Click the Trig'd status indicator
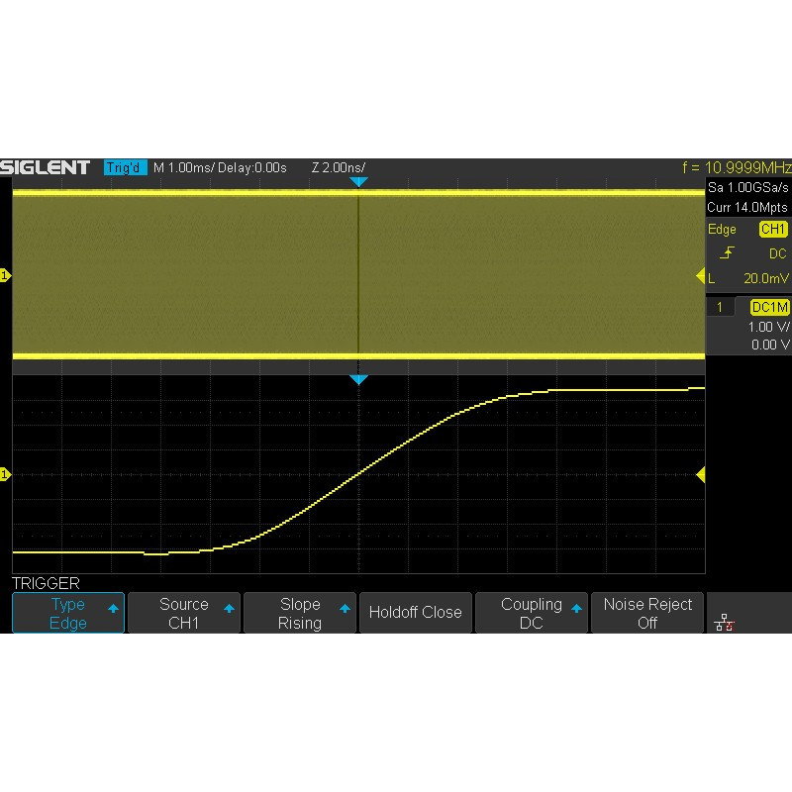Screen dimensions: 792x792 pyautogui.click(x=125, y=167)
